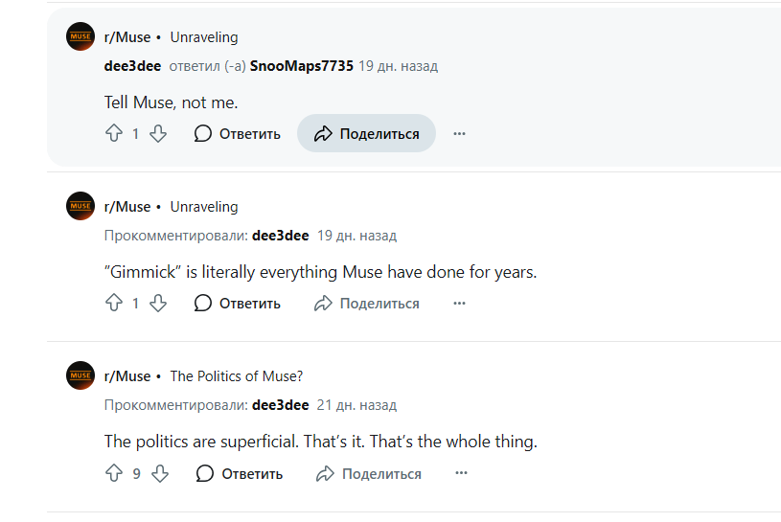781x522 pixels.
Task: Open the SnooMaps7735 user profile
Action: point(302,66)
